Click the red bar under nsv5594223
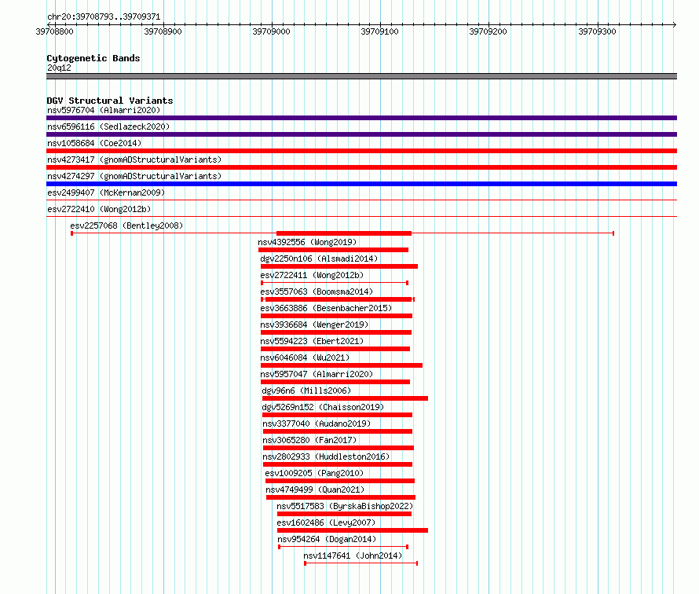 335,349
